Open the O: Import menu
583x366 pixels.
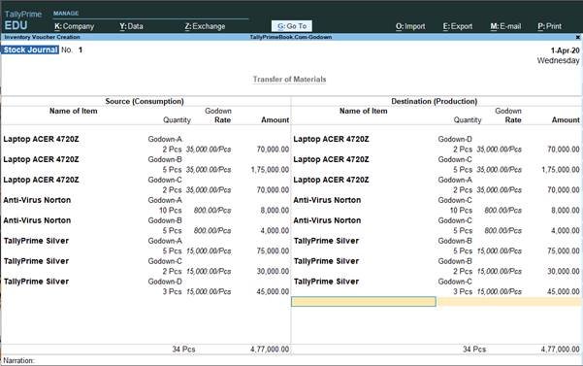(x=410, y=26)
